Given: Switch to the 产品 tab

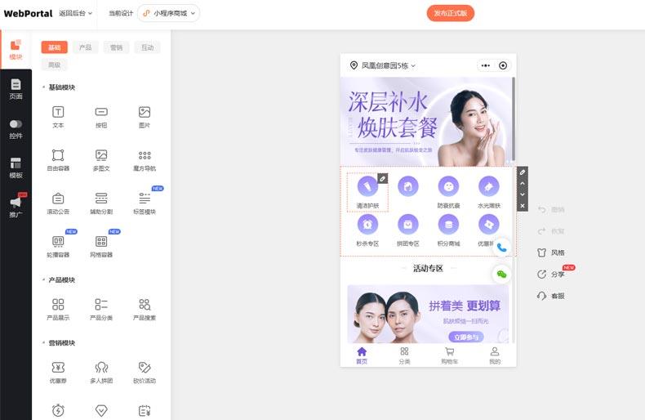Looking at the screenshot, I should (x=85, y=47).
